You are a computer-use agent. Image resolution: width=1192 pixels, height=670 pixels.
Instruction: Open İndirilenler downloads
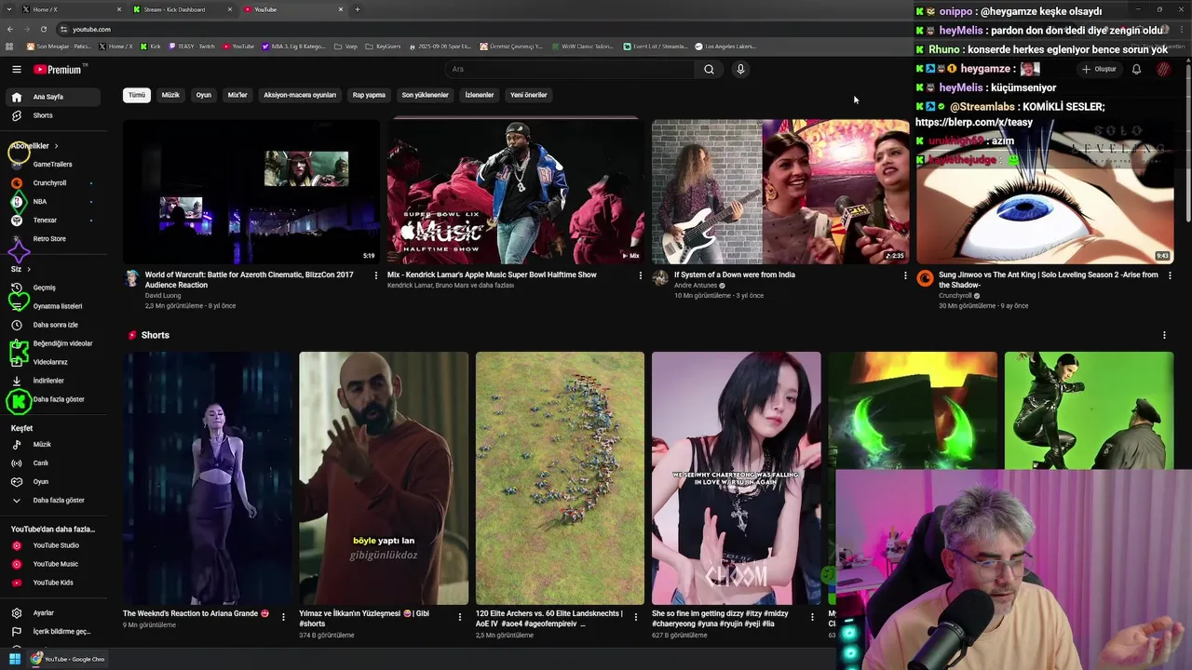55,381
